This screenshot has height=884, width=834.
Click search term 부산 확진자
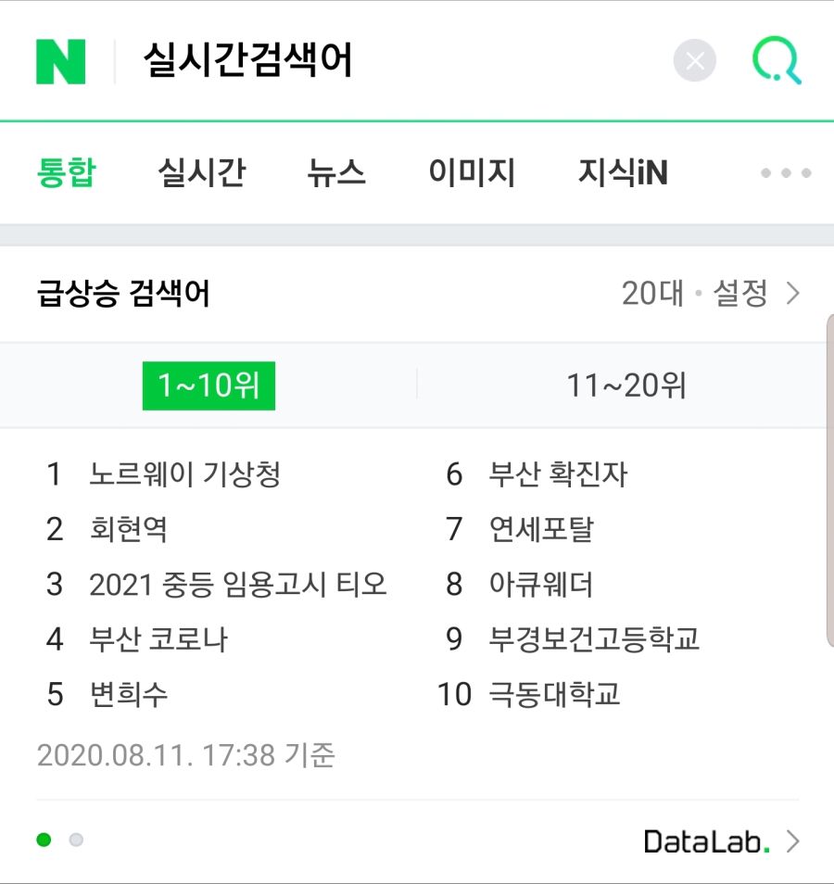click(x=558, y=474)
